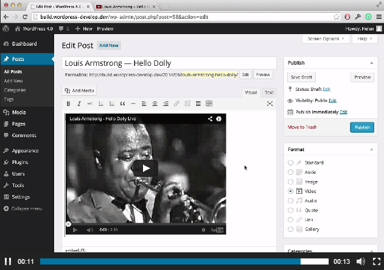Select the Video post format
Viewport: 384px width, 270px height.
[x=290, y=191]
